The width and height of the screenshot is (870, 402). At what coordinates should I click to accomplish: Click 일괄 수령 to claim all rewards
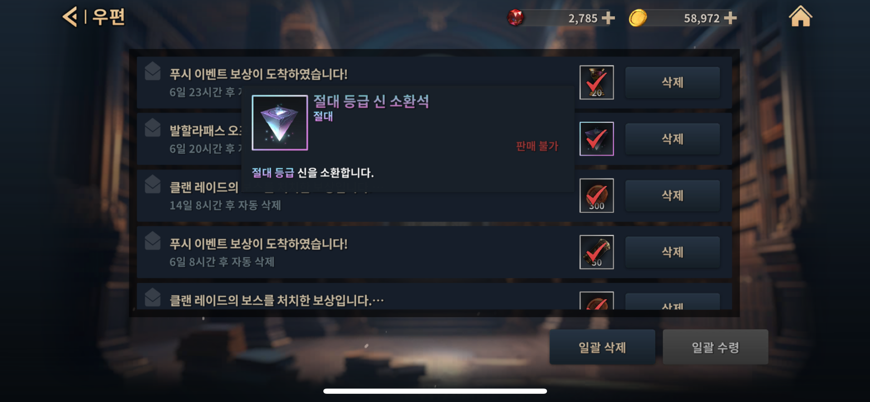tap(715, 347)
